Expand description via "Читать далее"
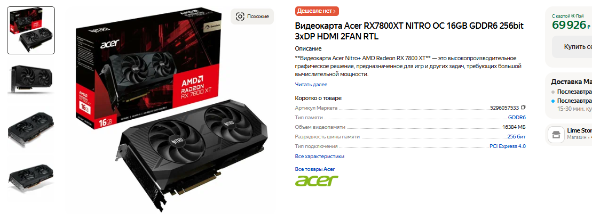 [311, 85]
